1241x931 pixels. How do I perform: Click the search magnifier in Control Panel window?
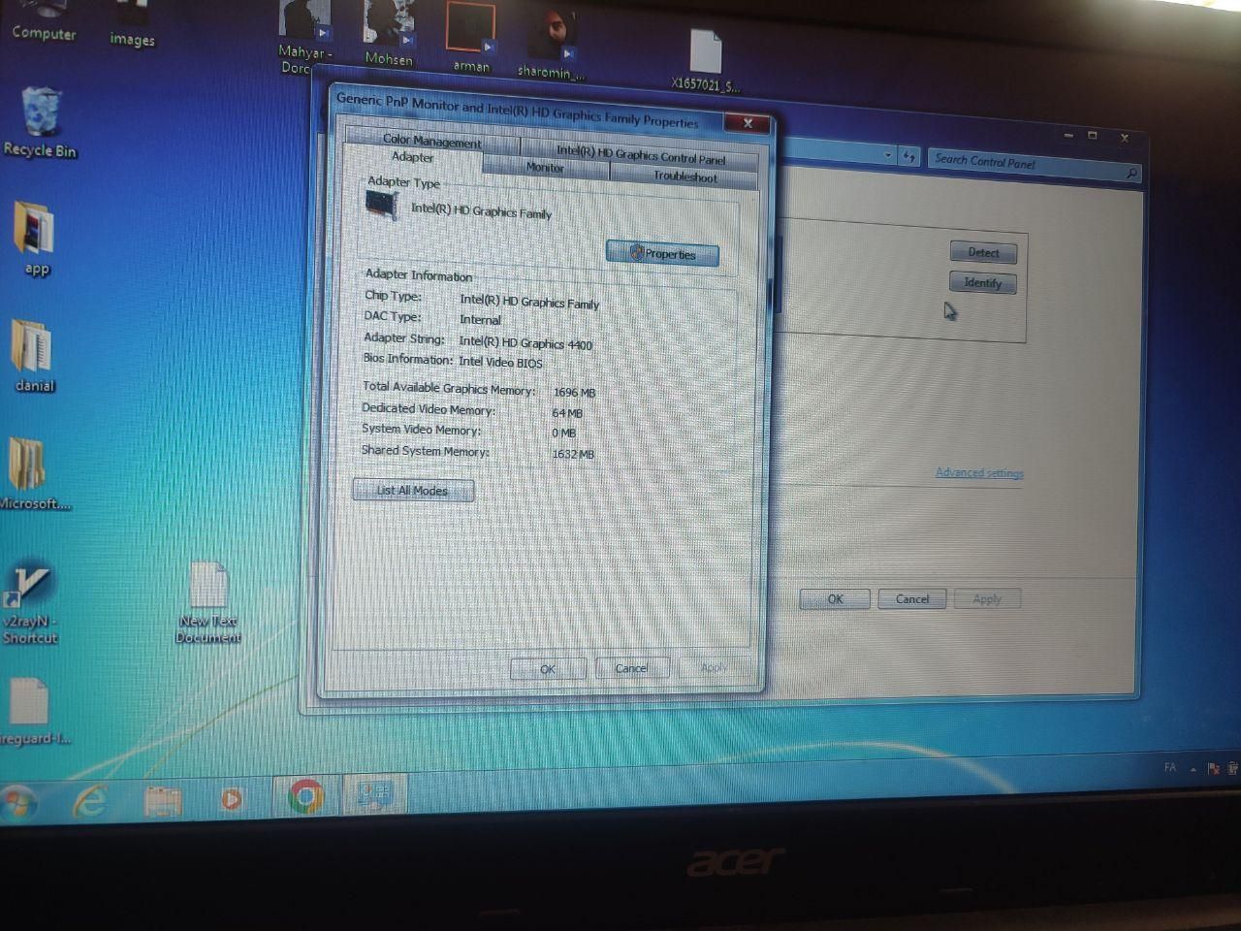pyautogui.click(x=1130, y=174)
